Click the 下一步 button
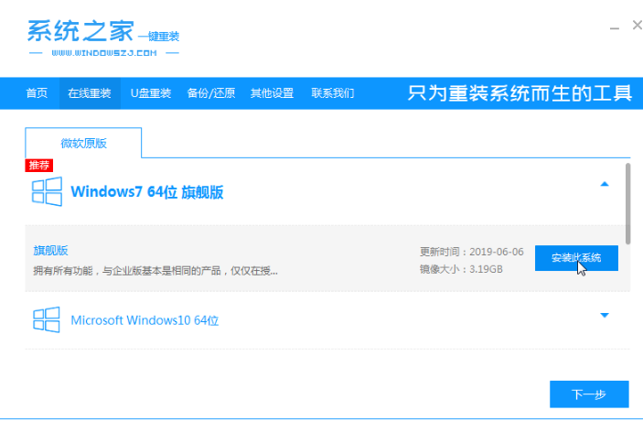Viewport: 643px width, 421px height. 589,394
